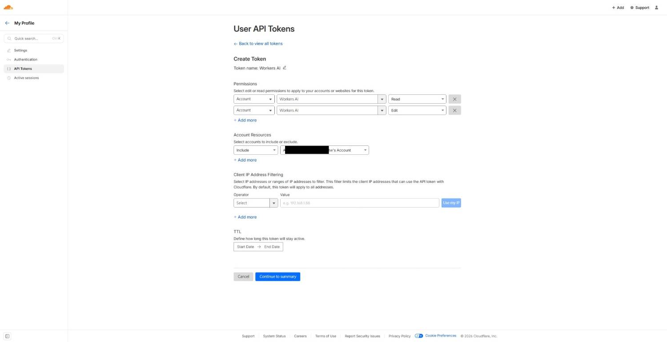This screenshot has height=342, width=667.
Task: Go to Active sessions in sidebar
Action: [x=26, y=78]
